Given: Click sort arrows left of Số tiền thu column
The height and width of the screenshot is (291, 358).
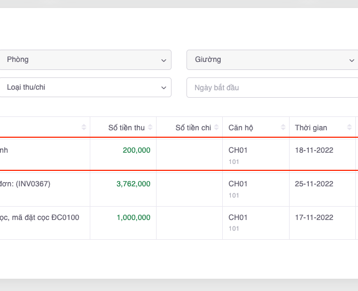Looking at the screenshot, I should [x=83, y=128].
